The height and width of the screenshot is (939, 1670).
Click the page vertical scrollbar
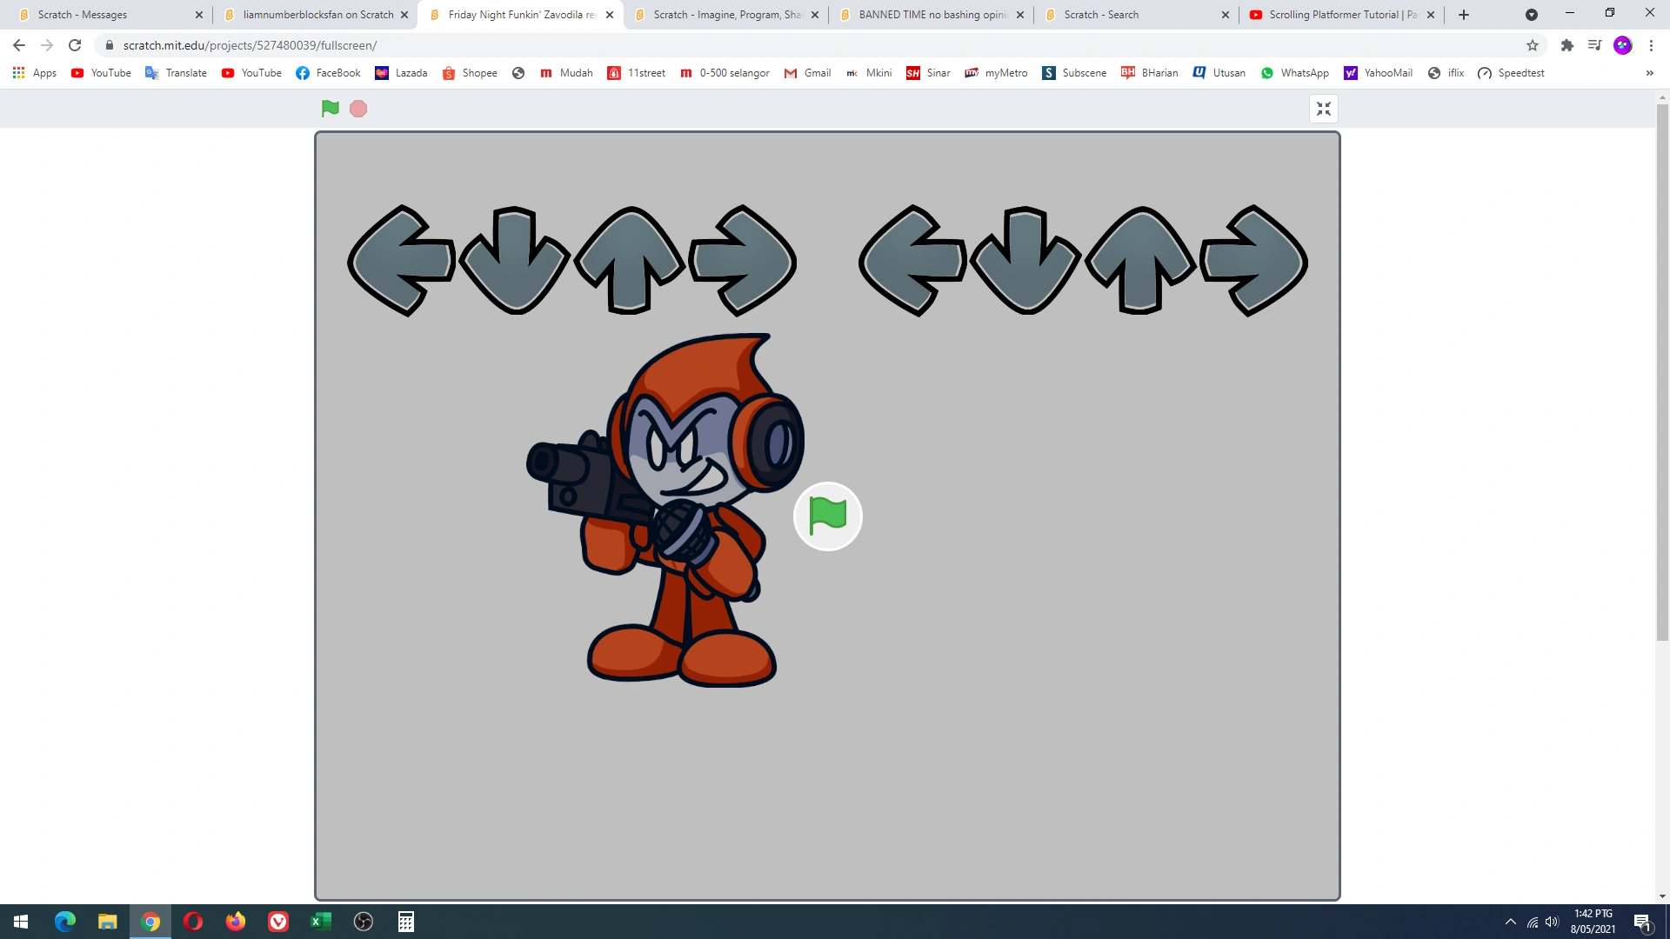coord(1662,374)
